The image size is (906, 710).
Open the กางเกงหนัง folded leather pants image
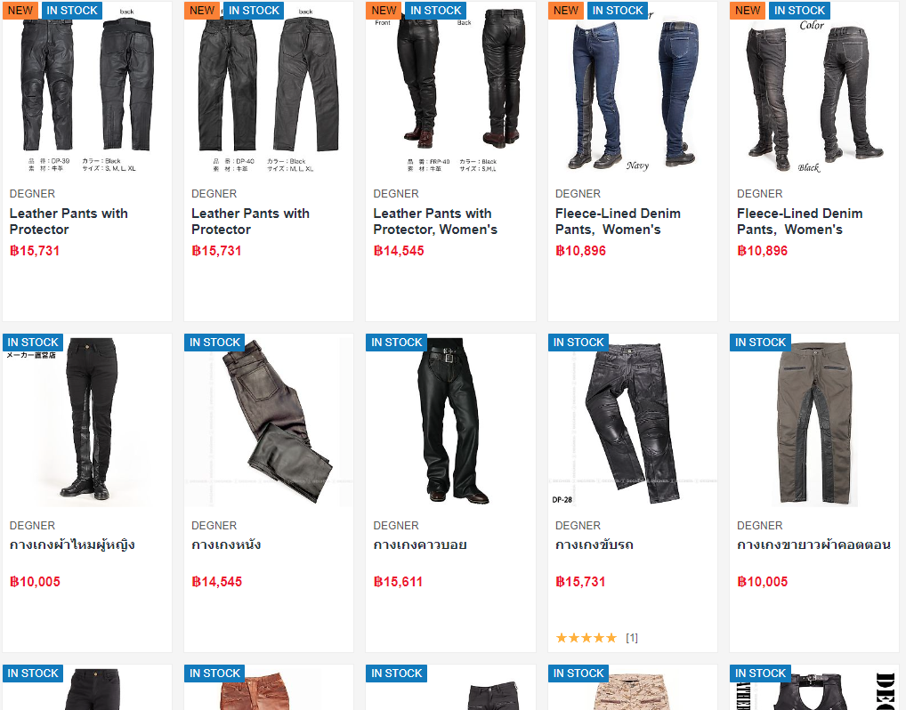coord(269,420)
